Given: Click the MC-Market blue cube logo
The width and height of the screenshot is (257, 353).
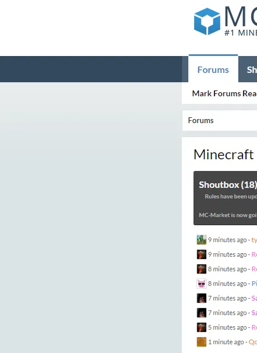Looking at the screenshot, I should pos(207,22).
